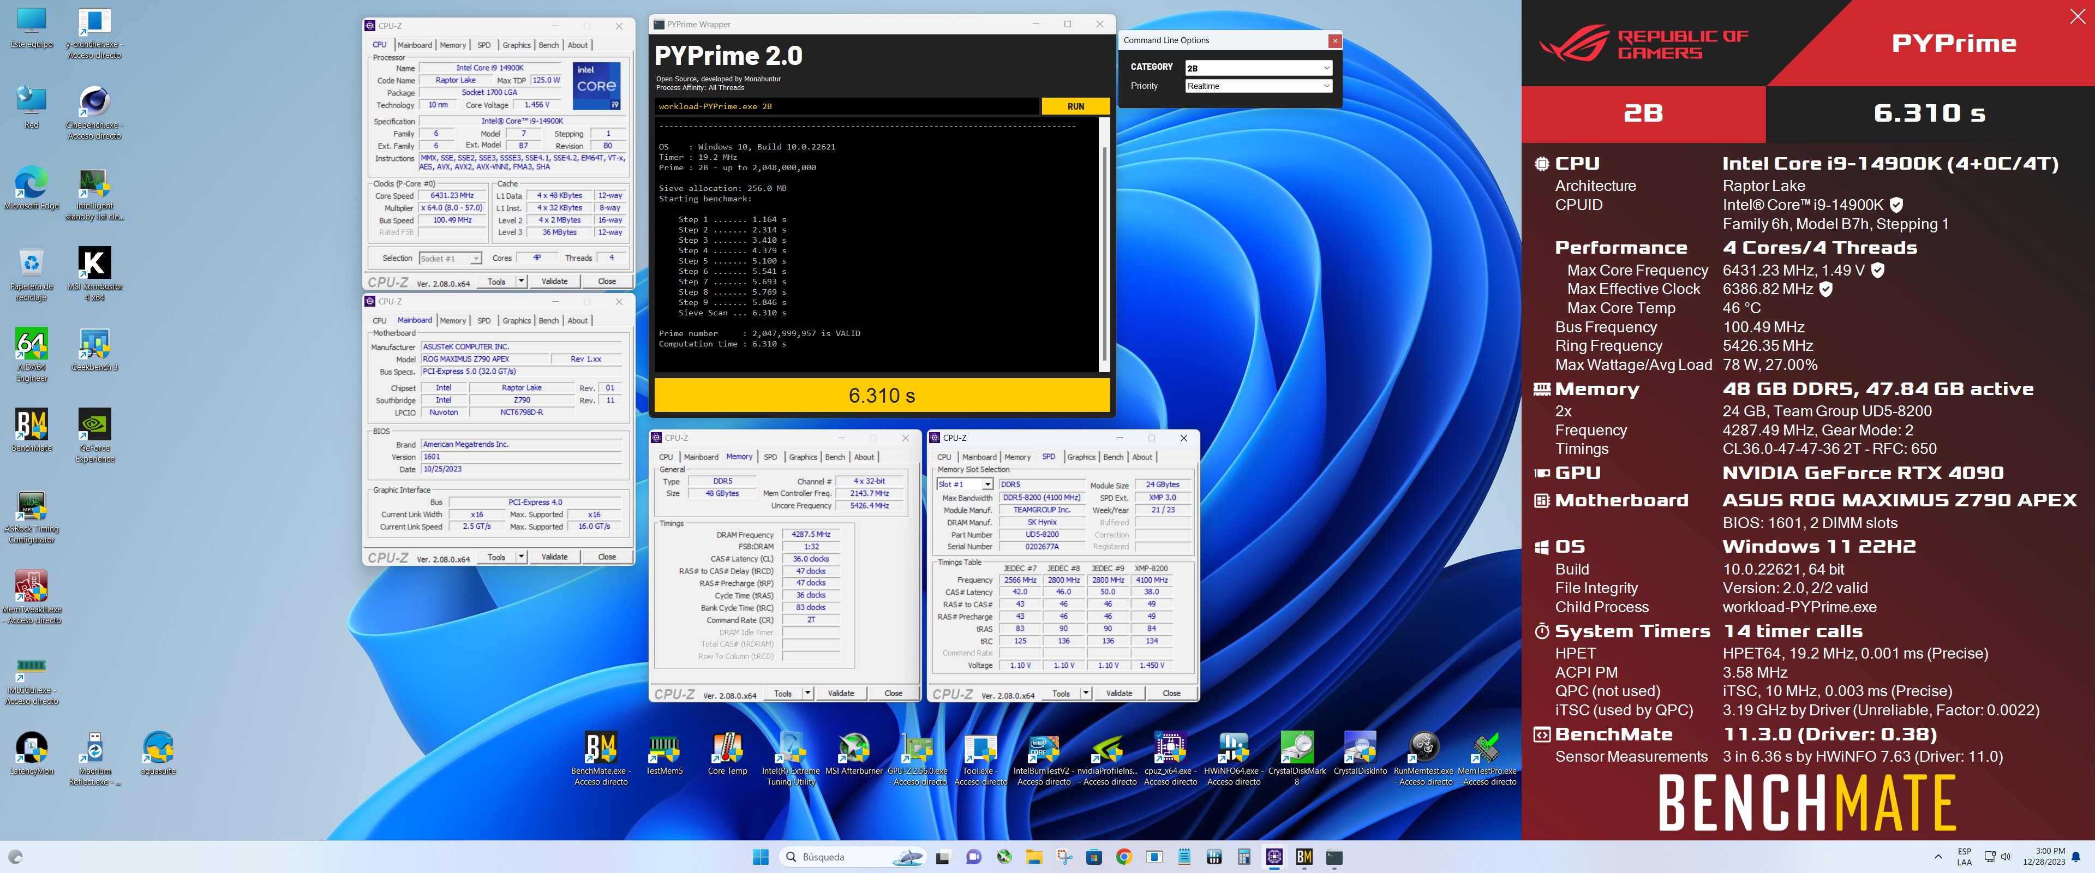
Task: Open the Priority dropdown set to Realtime
Action: pyautogui.click(x=1258, y=86)
